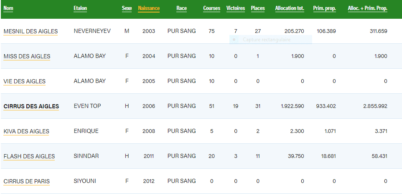Viewport: 402px width, 195px height.
Task: Click the VIE DES AIGLES link
Action: click(x=24, y=81)
